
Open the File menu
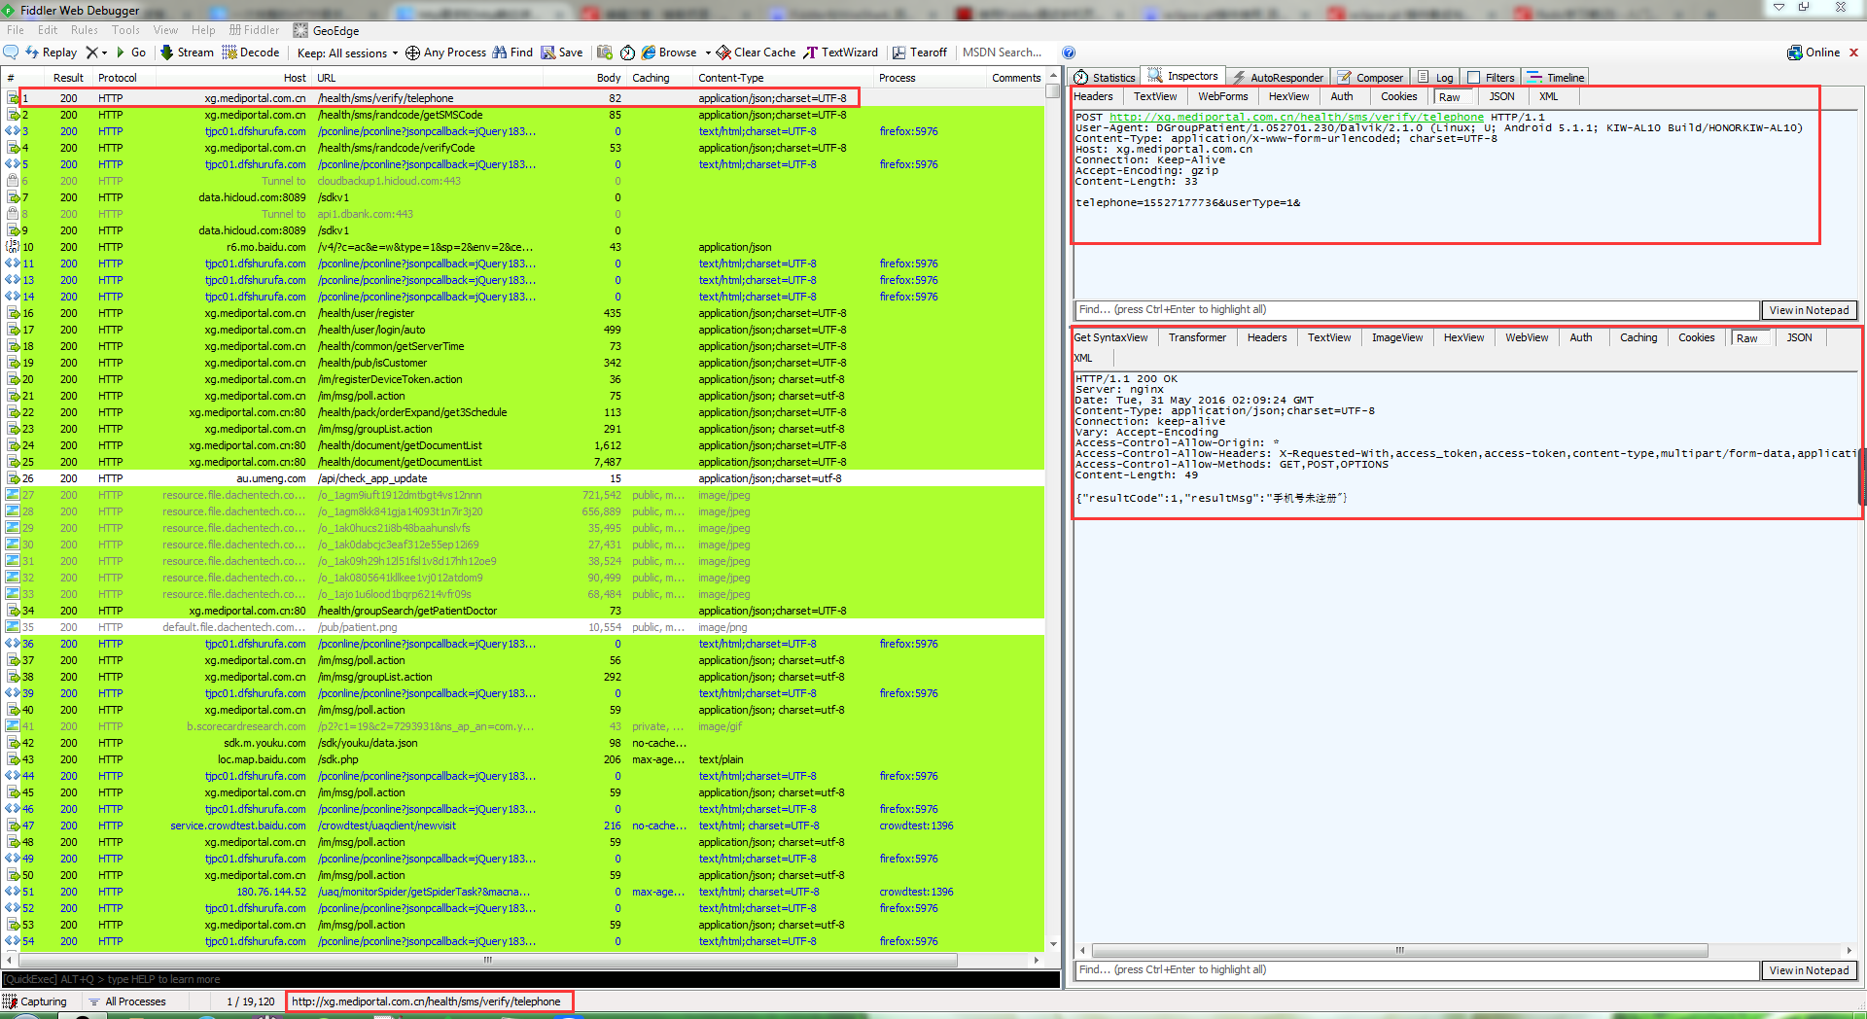pyautogui.click(x=16, y=30)
